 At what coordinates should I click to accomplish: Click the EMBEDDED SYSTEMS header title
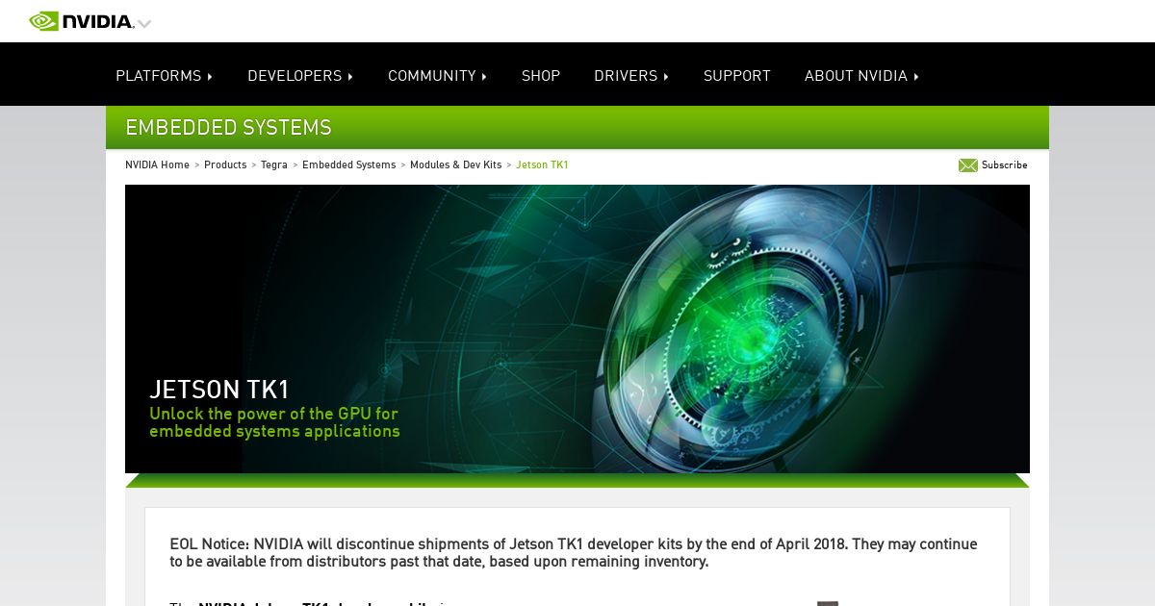pyautogui.click(x=228, y=128)
